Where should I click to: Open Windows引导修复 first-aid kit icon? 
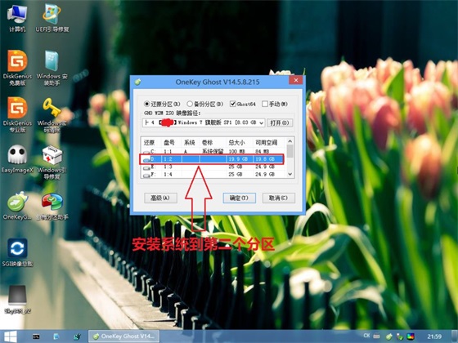52,163
